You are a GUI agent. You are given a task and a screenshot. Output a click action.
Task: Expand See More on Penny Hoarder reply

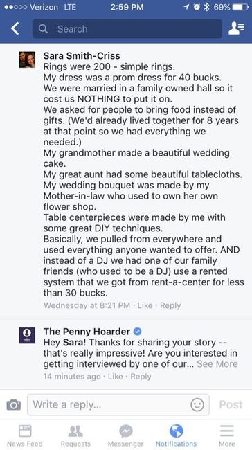217,364
